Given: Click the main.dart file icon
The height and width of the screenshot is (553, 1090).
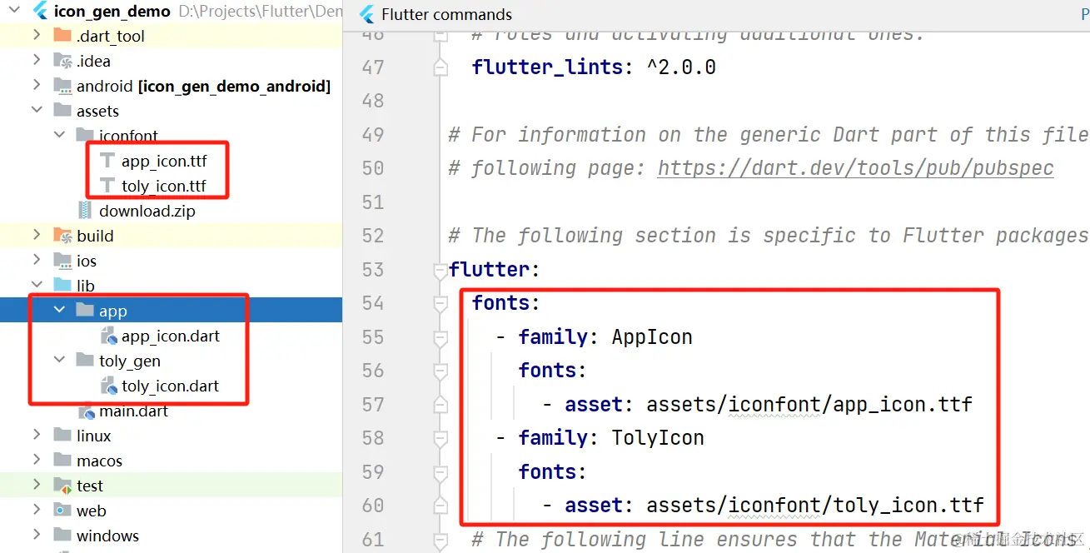Looking at the screenshot, I should click(x=86, y=411).
